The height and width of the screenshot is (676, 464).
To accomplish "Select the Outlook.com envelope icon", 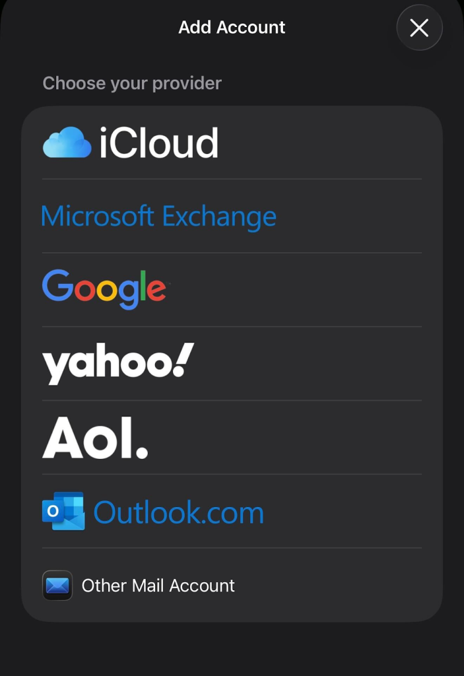I will (63, 510).
